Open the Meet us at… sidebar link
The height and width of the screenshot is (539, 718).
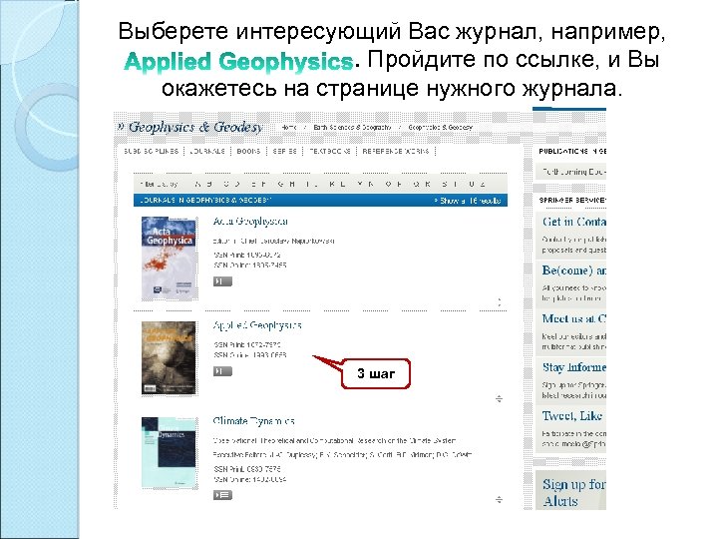click(x=573, y=318)
